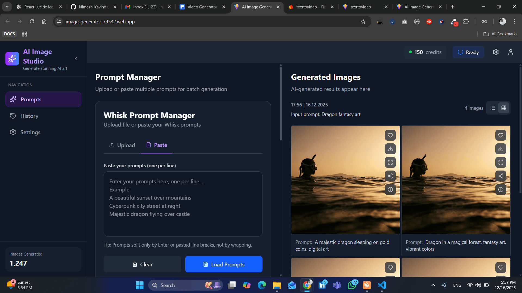Open fullscreen view of majestic dragon image

(x=390, y=162)
